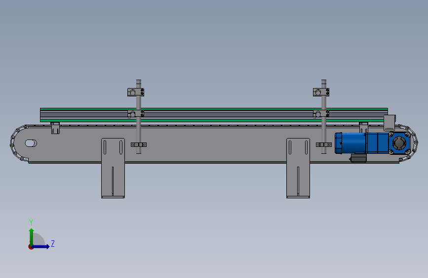Screen dimensions: 428x278
Task: Click the blue Z axis arrow of triad
Action: click(41, 246)
